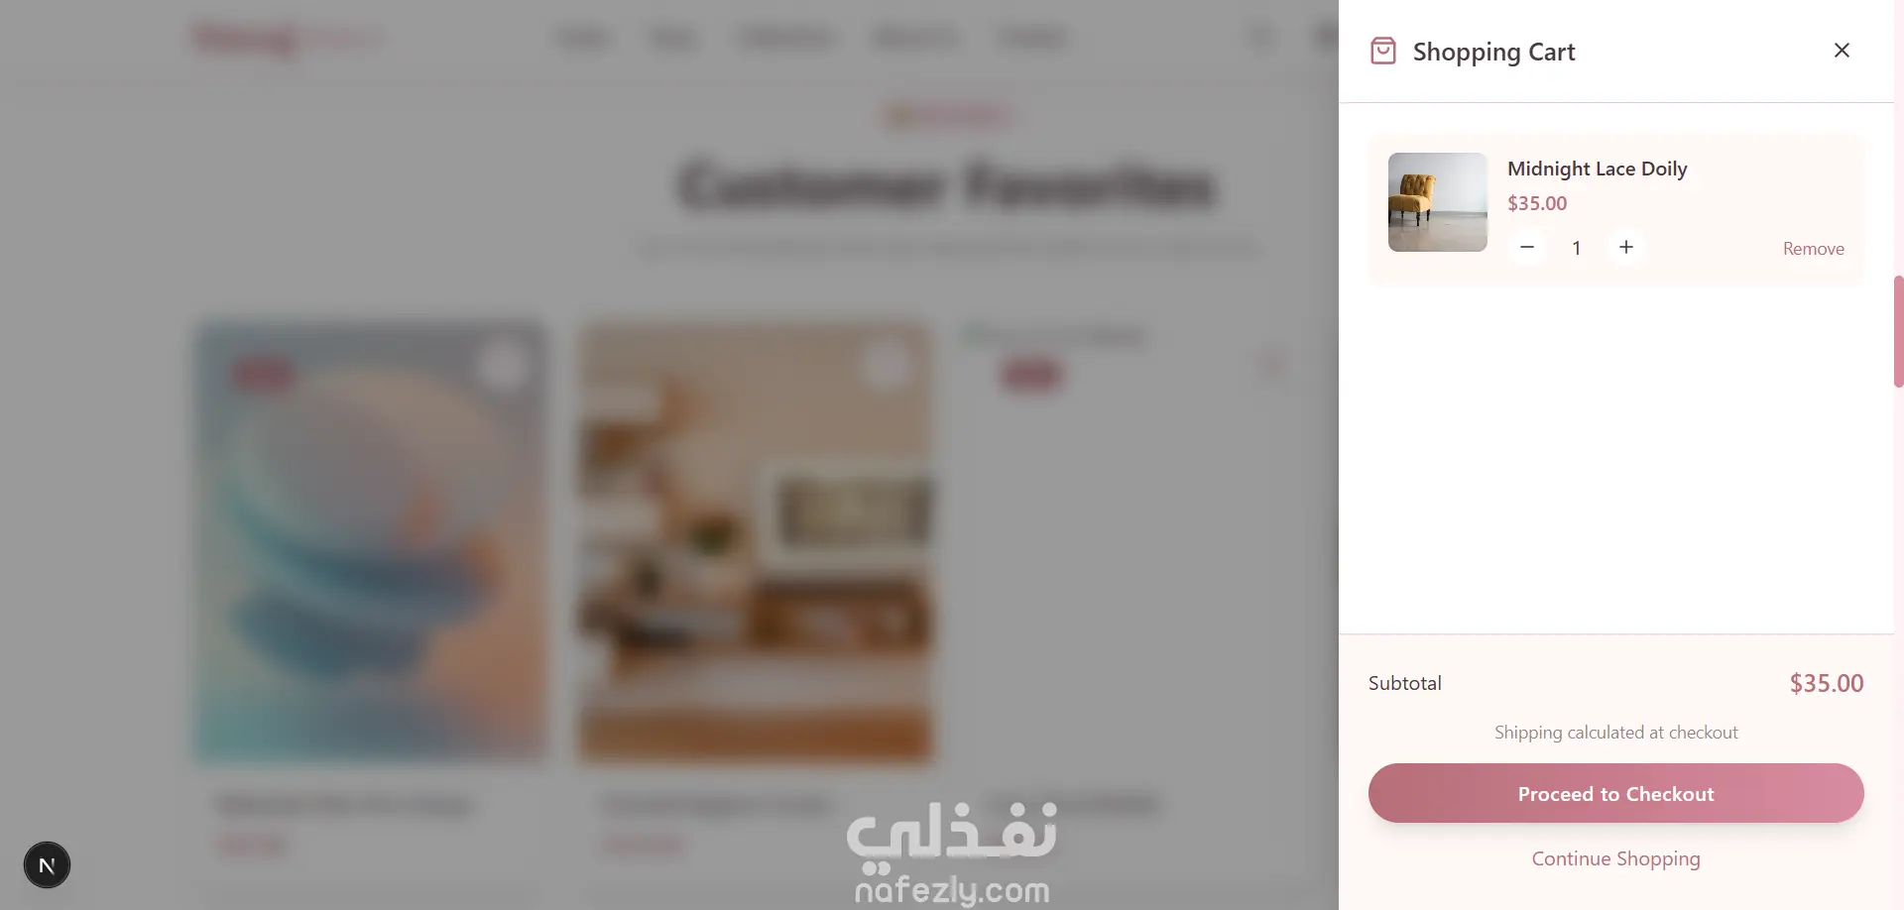
Task: Open the Midnight Lace Doily chair thumbnail
Action: [1438, 202]
